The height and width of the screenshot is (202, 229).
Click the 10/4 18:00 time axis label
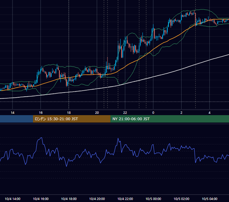point(69,199)
